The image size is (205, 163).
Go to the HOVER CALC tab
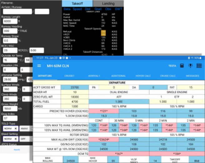[x=143, y=76]
